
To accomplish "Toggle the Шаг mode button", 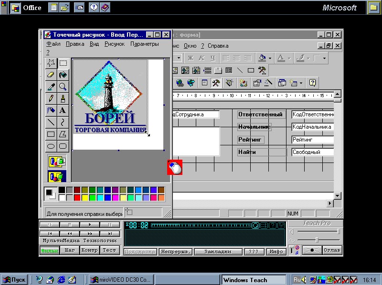I will [x=70, y=250].
